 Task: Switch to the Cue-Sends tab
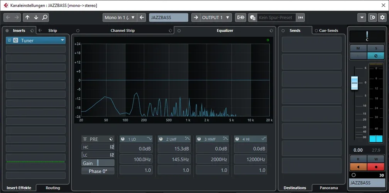point(328,30)
